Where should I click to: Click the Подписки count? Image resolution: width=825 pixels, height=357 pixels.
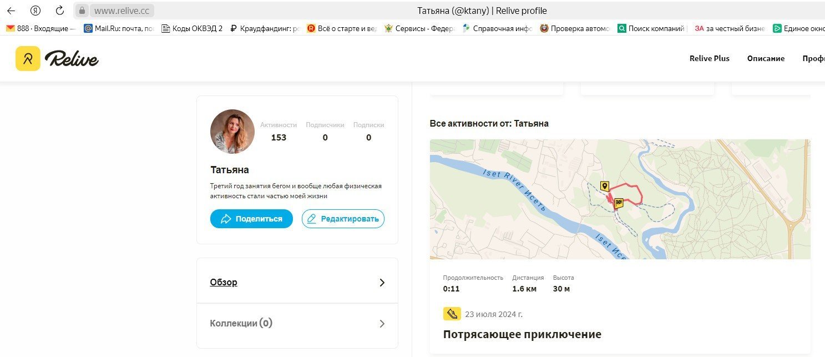point(369,138)
